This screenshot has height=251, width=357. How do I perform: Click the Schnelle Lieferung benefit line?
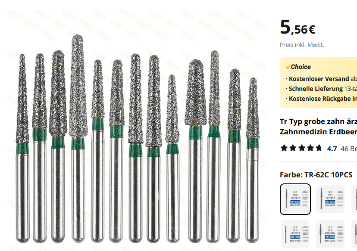pyautogui.click(x=321, y=89)
